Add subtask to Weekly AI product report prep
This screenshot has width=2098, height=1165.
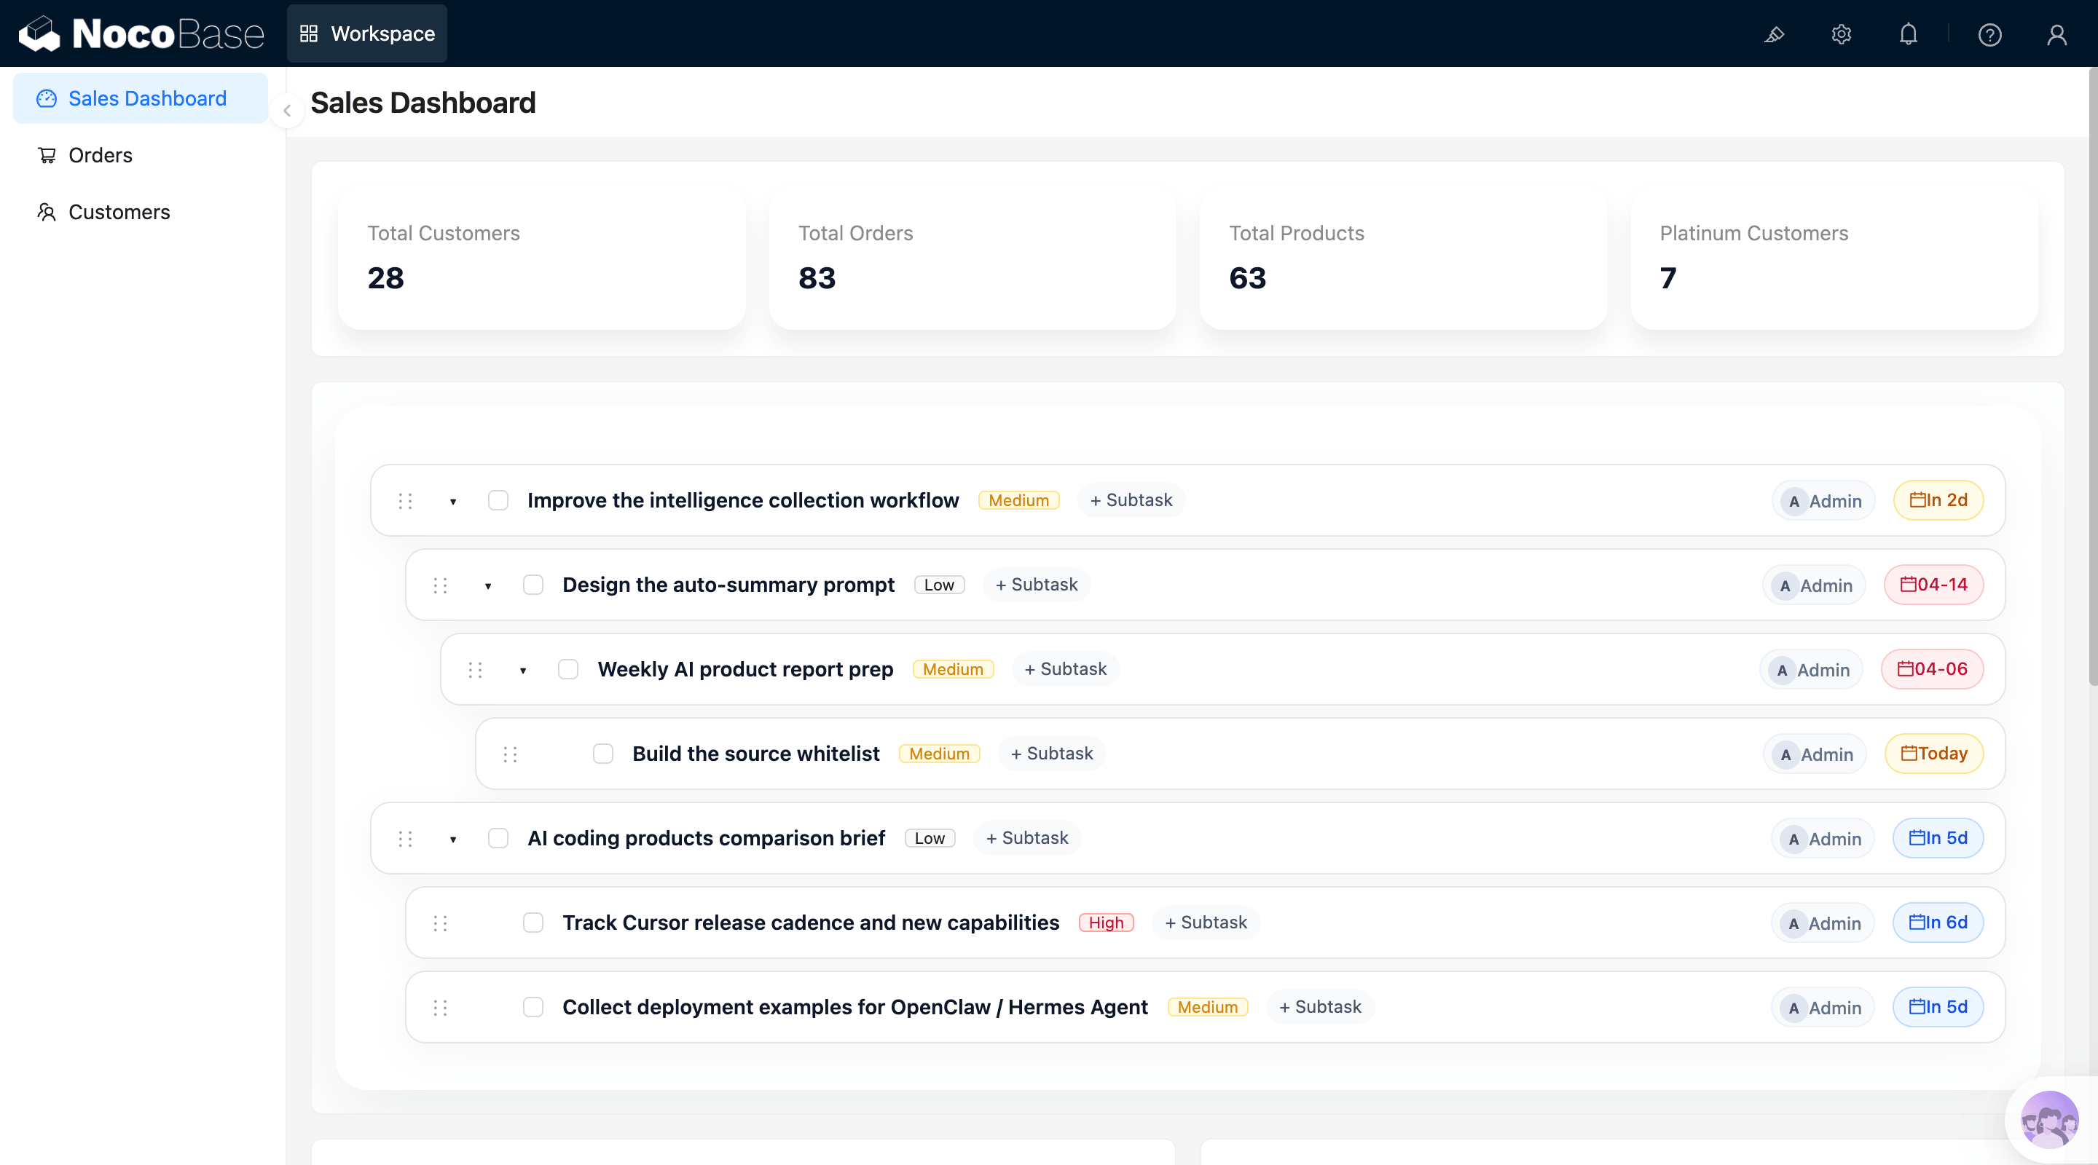point(1064,669)
